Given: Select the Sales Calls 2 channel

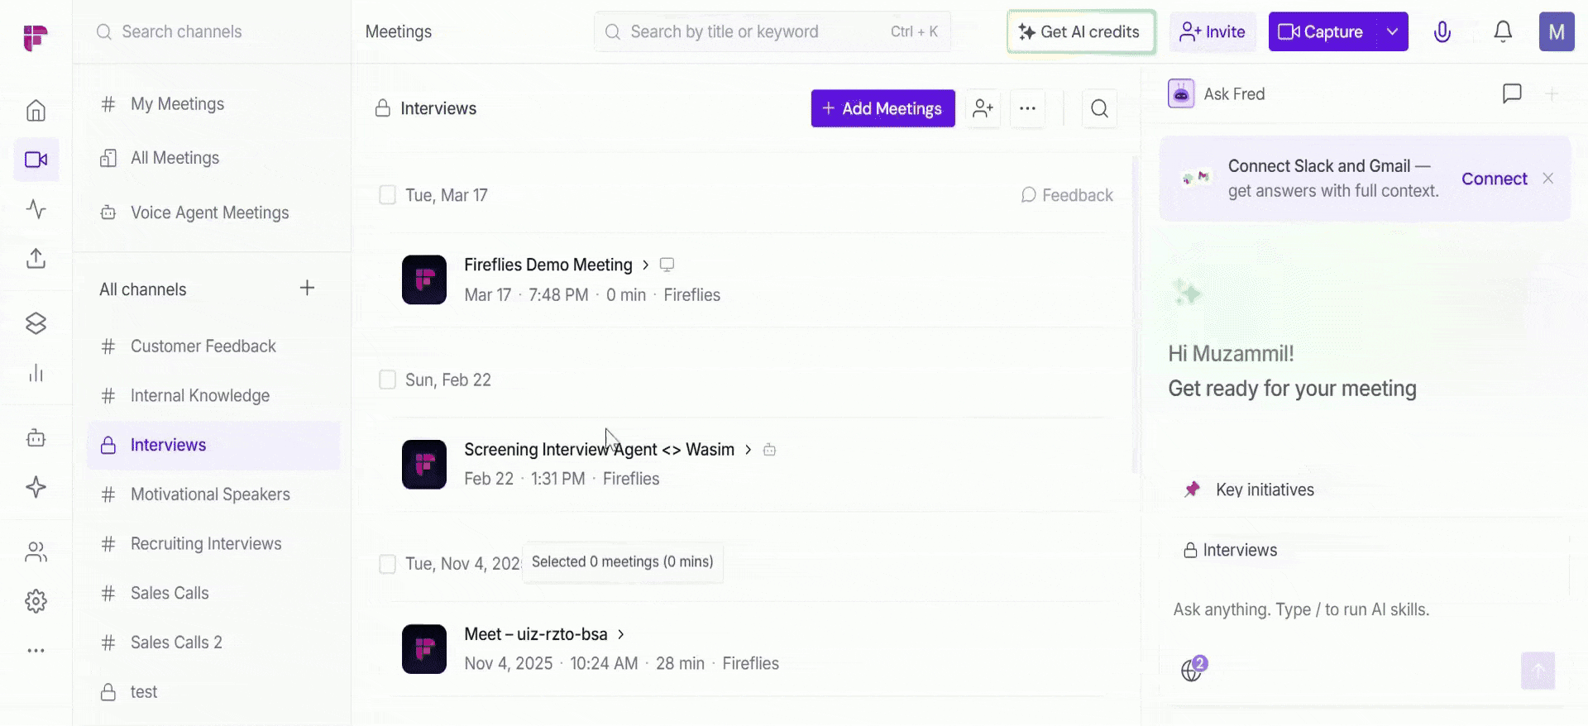Looking at the screenshot, I should tap(213, 642).
